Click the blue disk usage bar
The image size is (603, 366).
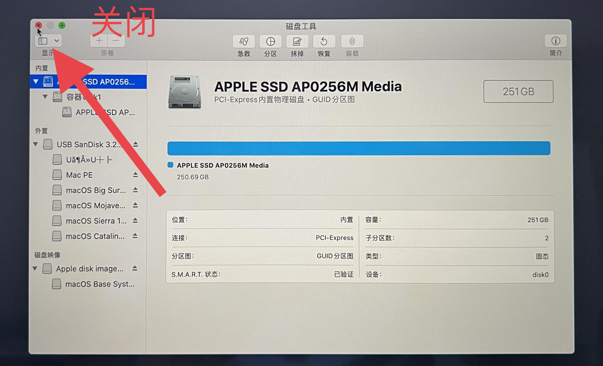pyautogui.click(x=359, y=148)
